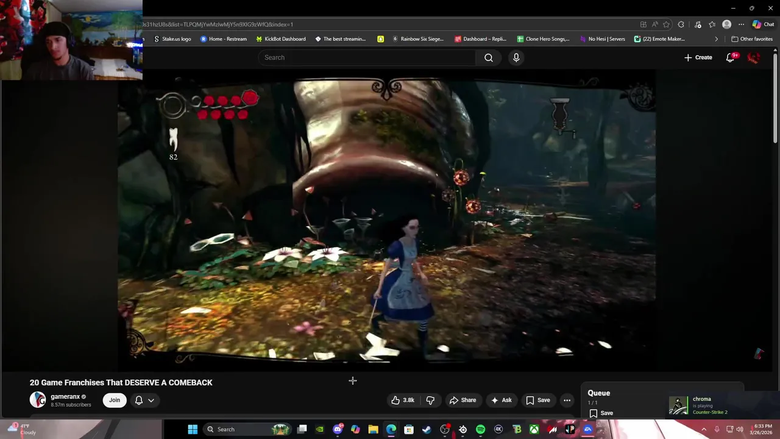780x439 pixels.
Task: Open the (22) Emote Maker bookmark
Action: (659, 39)
